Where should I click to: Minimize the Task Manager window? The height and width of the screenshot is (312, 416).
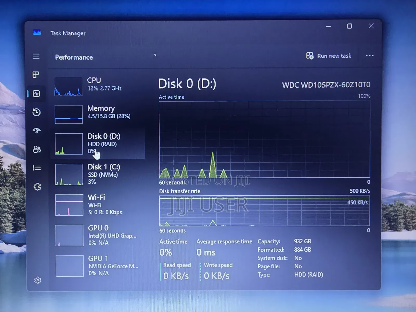(x=328, y=26)
